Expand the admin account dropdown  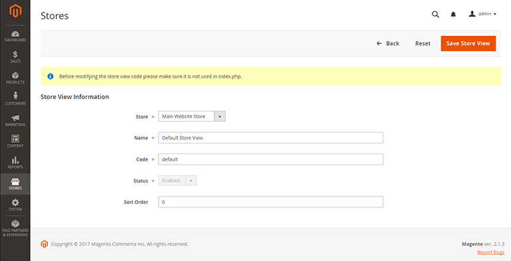point(482,14)
